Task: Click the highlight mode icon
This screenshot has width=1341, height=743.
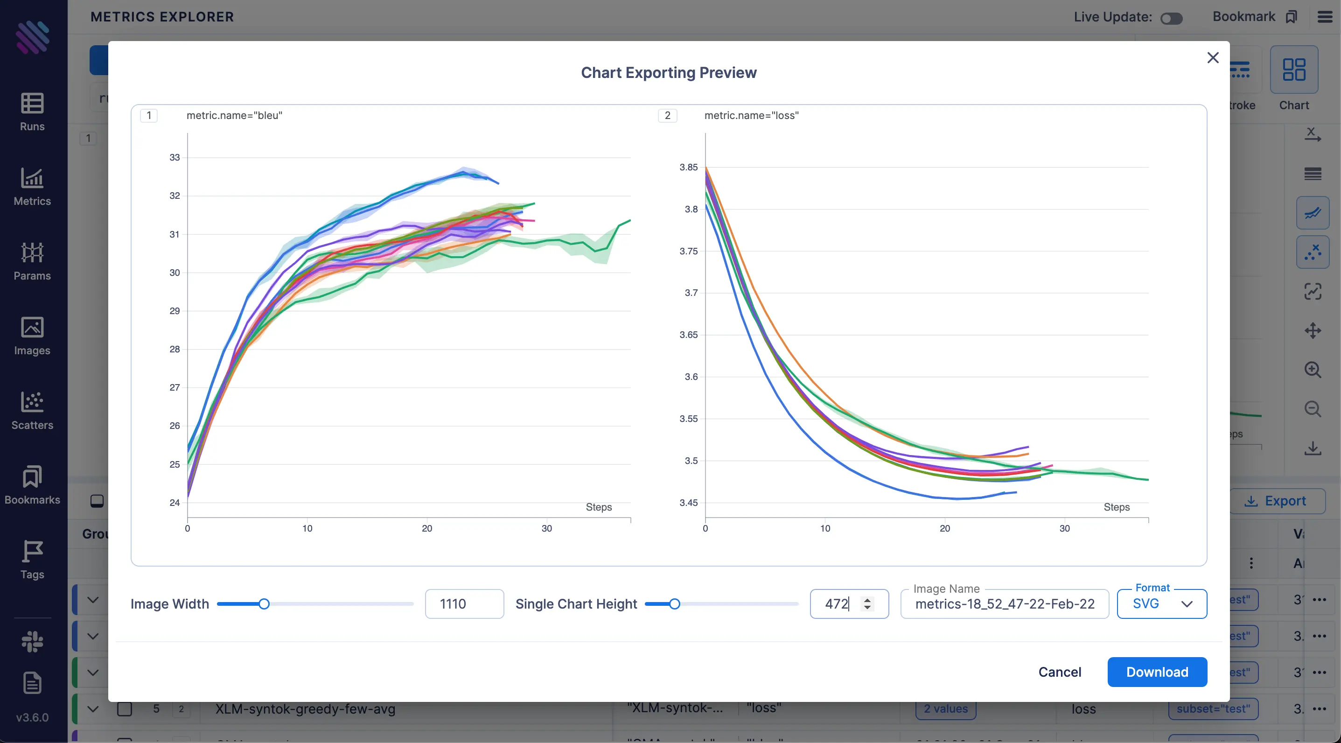Action: click(1313, 291)
